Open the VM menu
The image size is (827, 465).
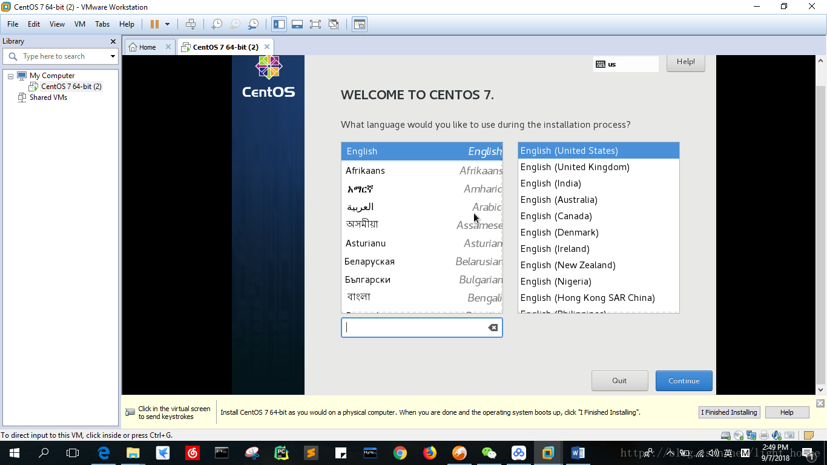pyautogui.click(x=80, y=24)
